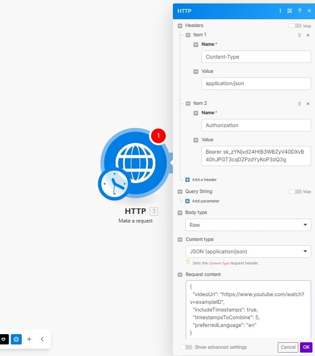The image size is (315, 356).
Task: Collapse the Name field of Item 2
Action: pos(196,113)
